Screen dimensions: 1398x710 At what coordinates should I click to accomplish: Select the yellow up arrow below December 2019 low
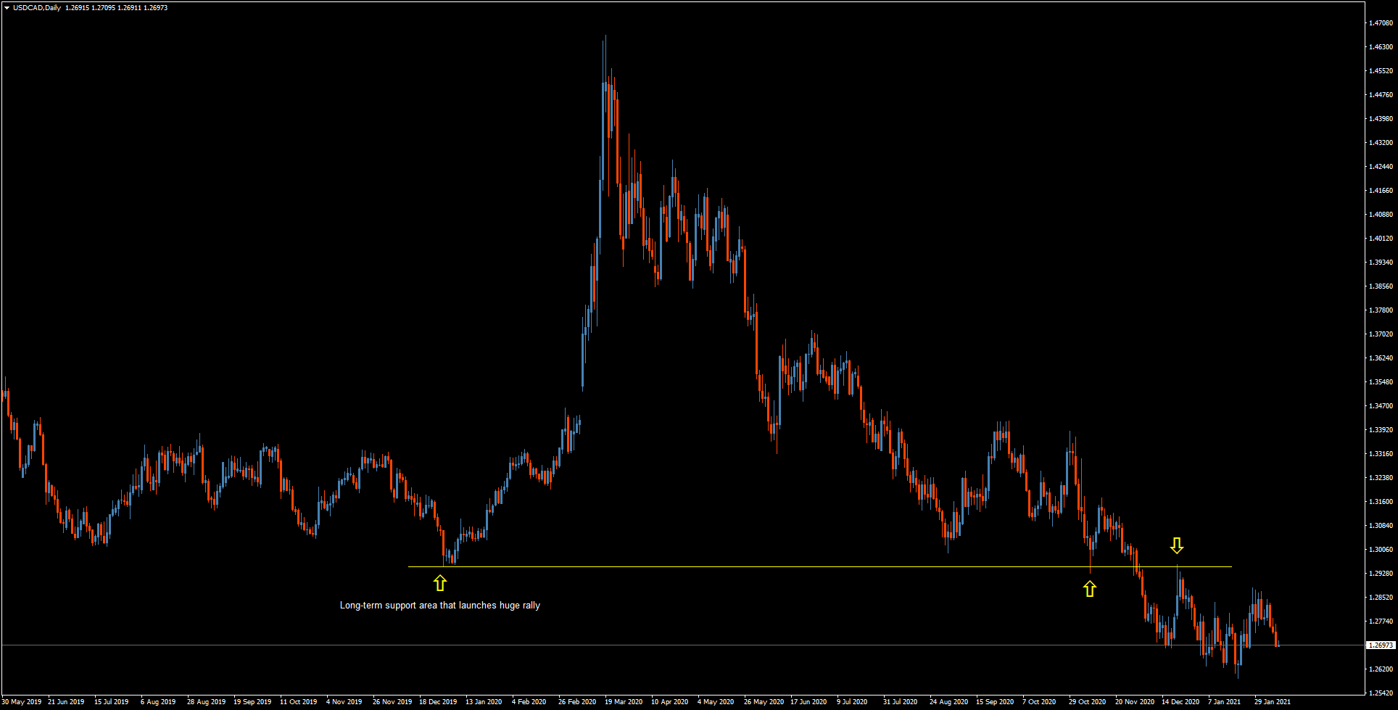point(440,582)
